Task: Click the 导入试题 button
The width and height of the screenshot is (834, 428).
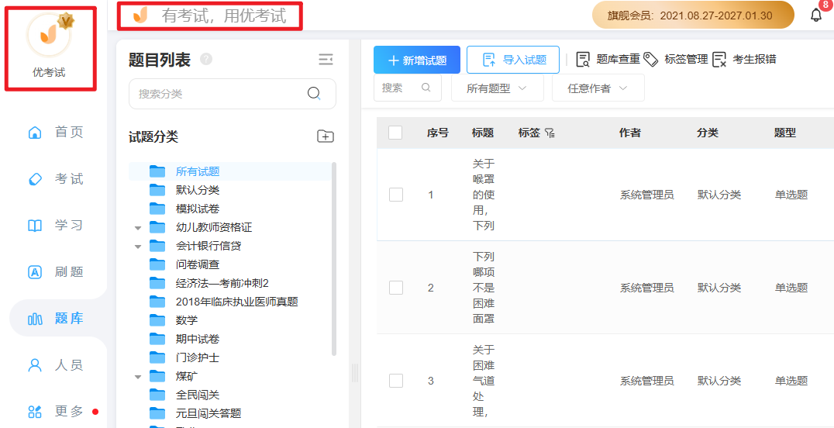Action: click(x=513, y=60)
